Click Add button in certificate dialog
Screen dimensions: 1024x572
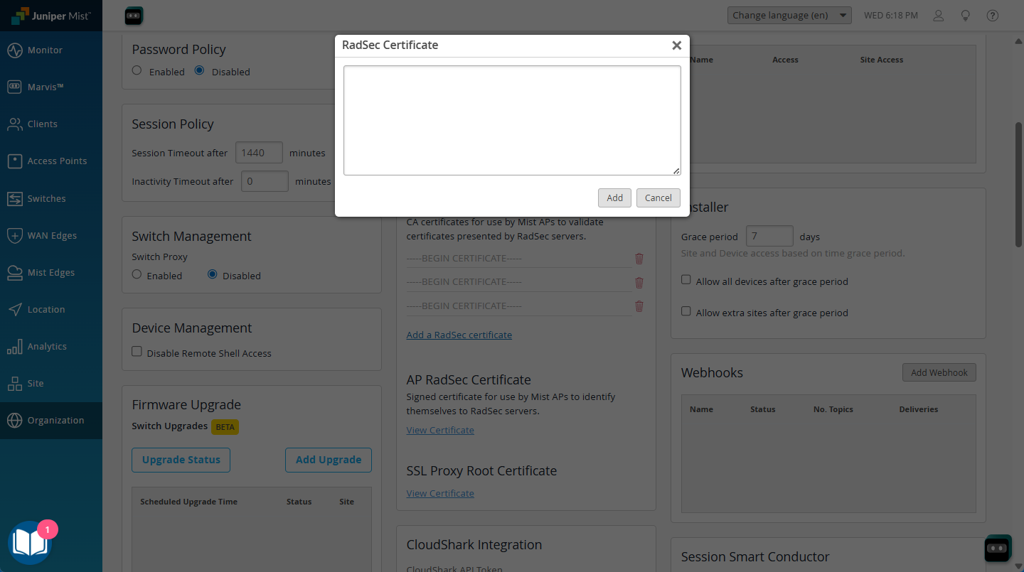[x=614, y=198]
